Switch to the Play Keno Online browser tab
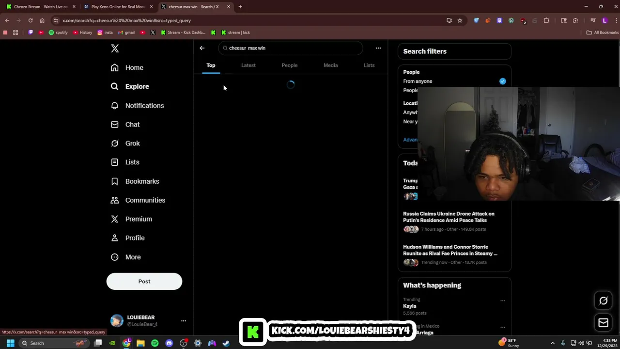The height and width of the screenshot is (349, 620). [x=118, y=7]
